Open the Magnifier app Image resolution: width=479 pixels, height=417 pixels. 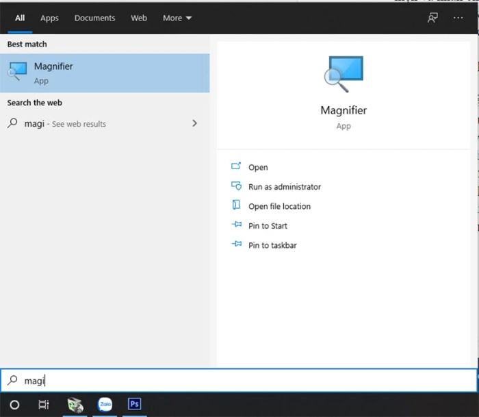(258, 167)
